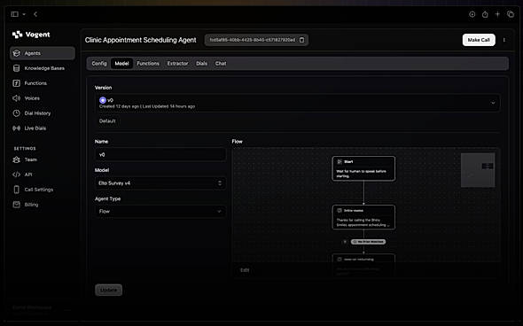Click the intro node message icon
Viewport: 523px width, 326px height.
pyautogui.click(x=340, y=210)
